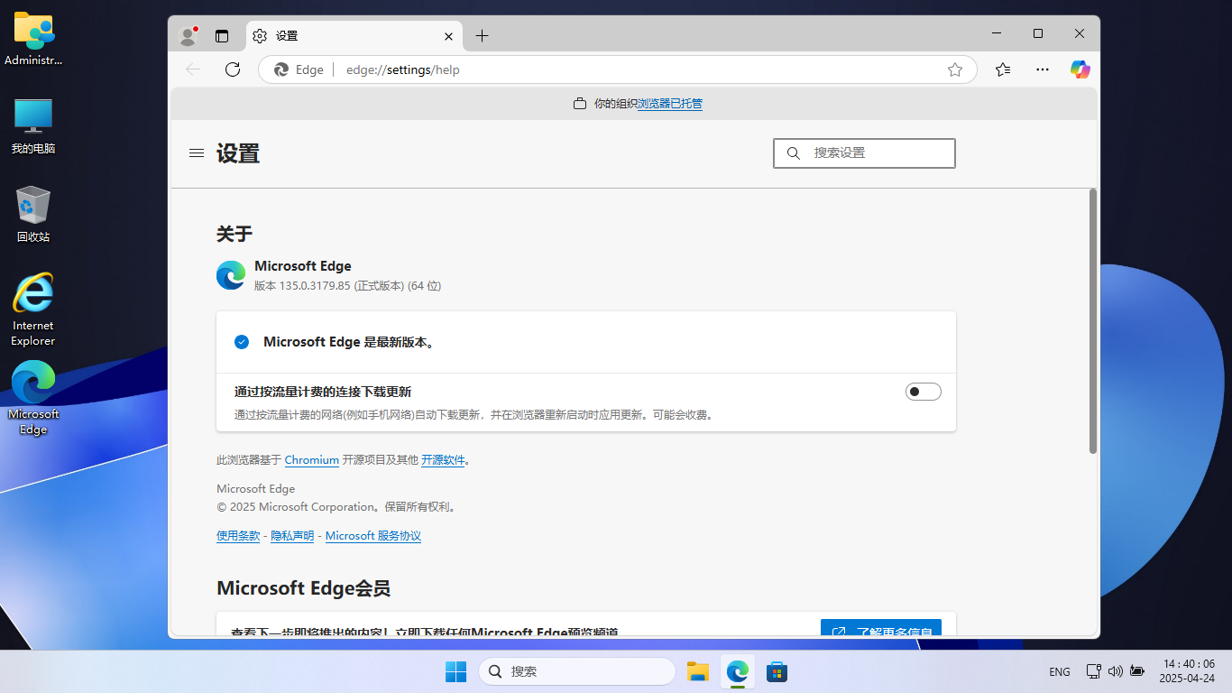Click the browser back arrow
The width and height of the screenshot is (1232, 693).
tap(193, 69)
